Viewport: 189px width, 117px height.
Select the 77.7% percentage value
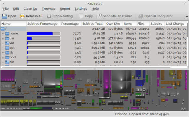[77, 33]
